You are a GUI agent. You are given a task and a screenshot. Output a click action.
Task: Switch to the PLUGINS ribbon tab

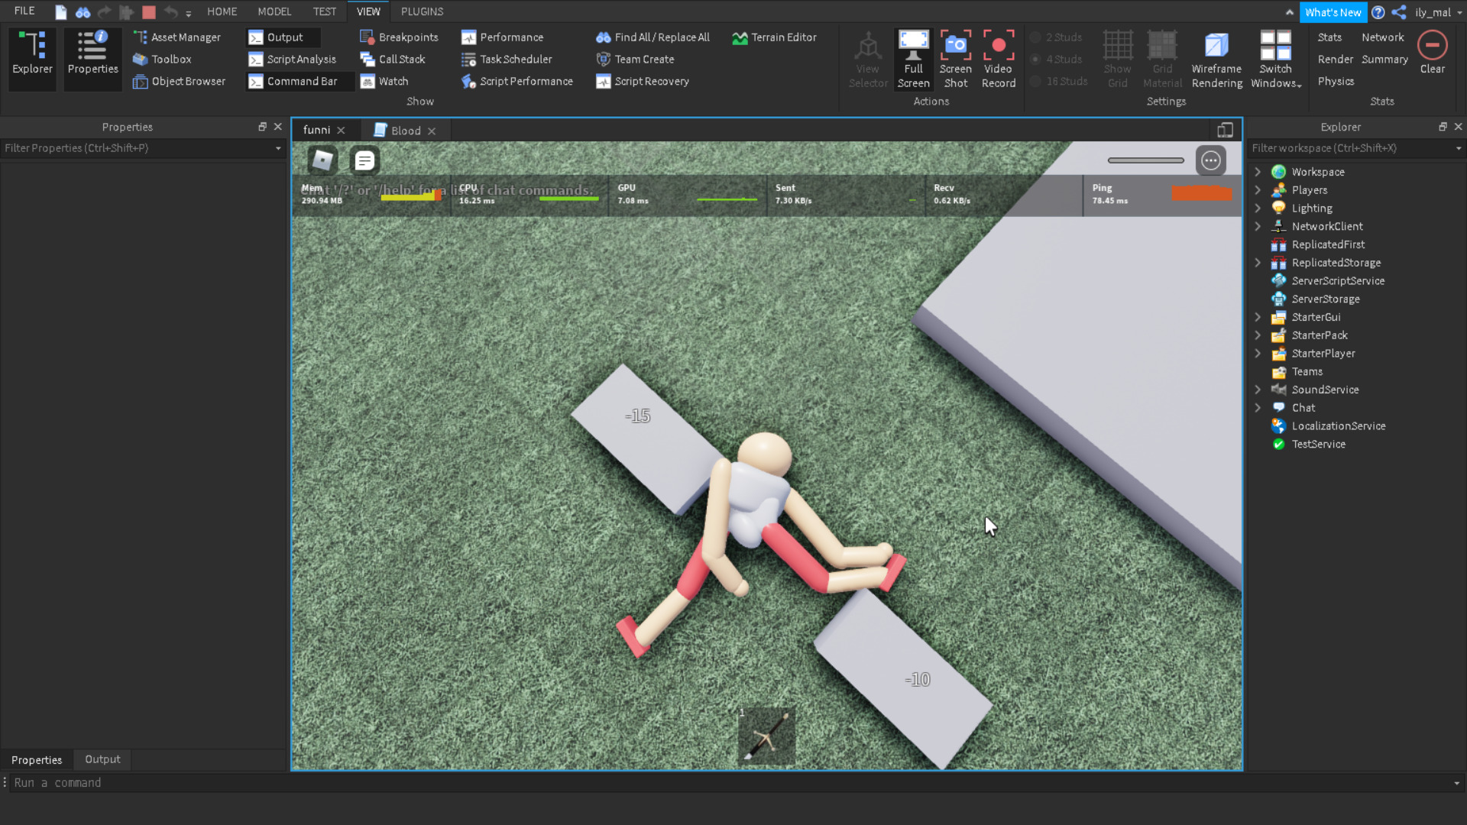422,11
